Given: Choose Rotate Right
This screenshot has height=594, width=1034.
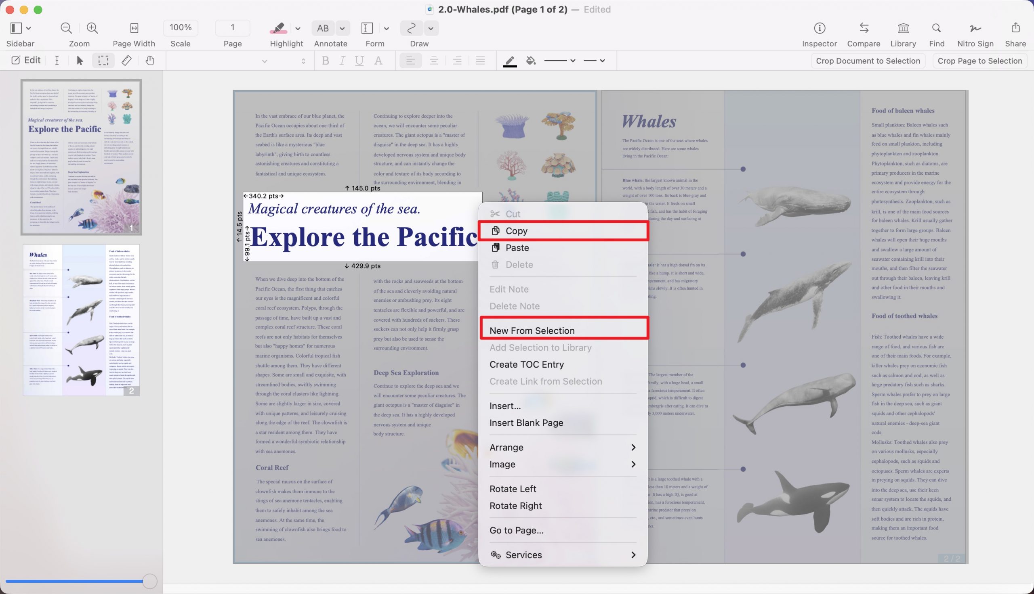Looking at the screenshot, I should [x=563, y=506].
